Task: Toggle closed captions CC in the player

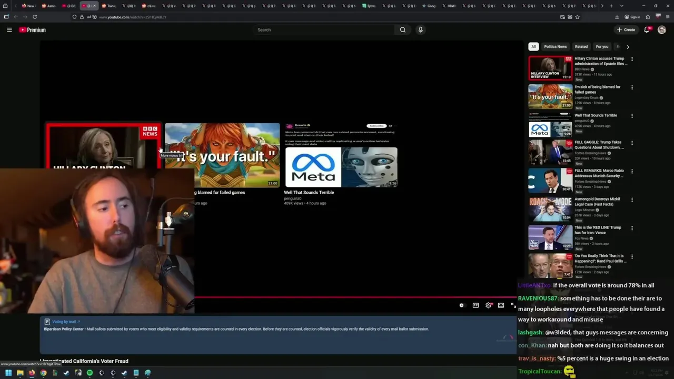Action: (475, 305)
